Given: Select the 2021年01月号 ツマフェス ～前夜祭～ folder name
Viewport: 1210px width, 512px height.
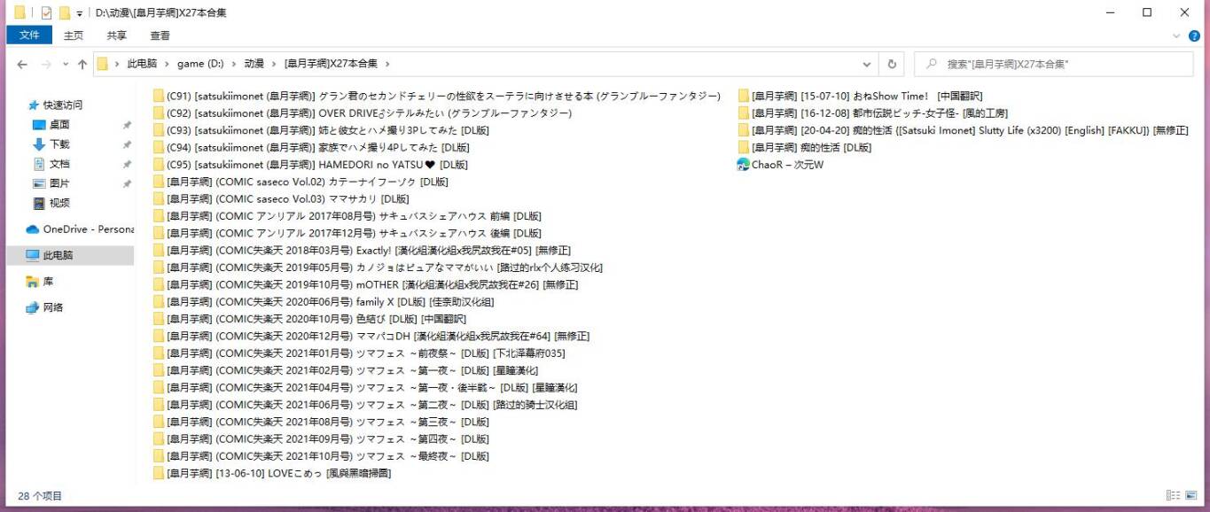Looking at the screenshot, I should pyautogui.click(x=366, y=353).
